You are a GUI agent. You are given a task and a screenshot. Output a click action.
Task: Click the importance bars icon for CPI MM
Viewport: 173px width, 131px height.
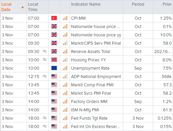point(65,18)
